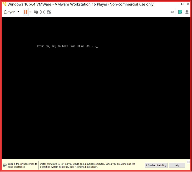Open the Player menu

point(9,12)
